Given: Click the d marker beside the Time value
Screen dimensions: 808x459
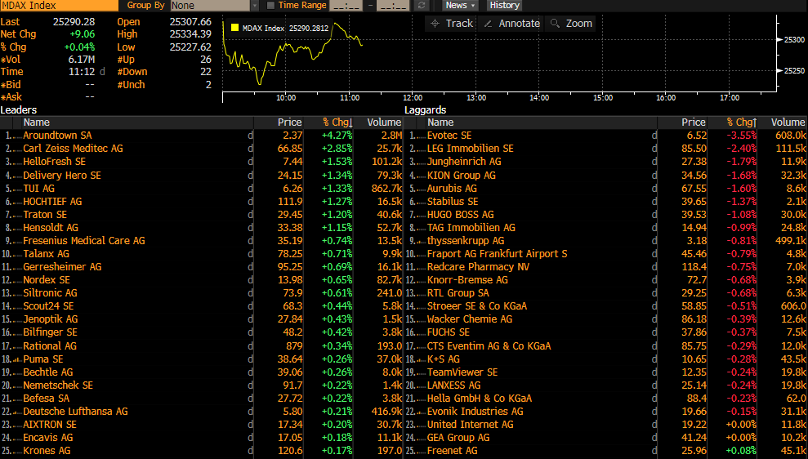Looking at the screenshot, I should (102, 72).
